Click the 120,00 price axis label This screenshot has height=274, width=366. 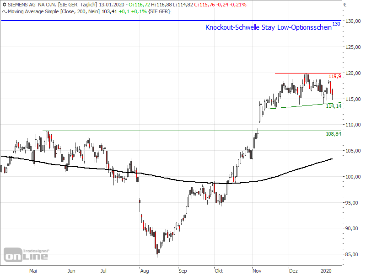pyautogui.click(x=353, y=73)
